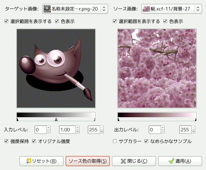Increase input low level with up arrow
The width and height of the screenshot is (206, 170).
49,128
